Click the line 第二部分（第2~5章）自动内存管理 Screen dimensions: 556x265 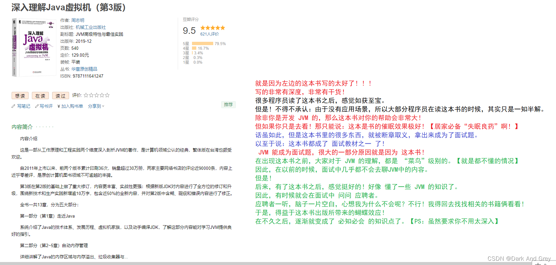tap(54, 245)
